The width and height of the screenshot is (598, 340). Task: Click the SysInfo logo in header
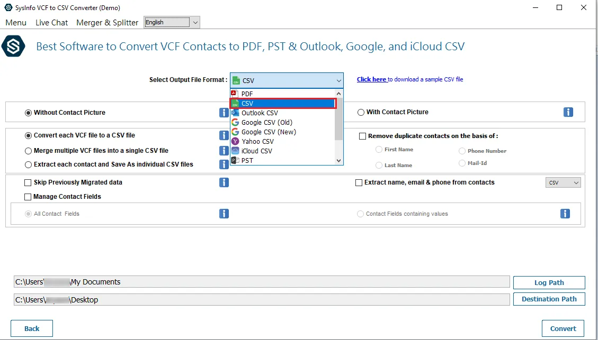click(13, 47)
